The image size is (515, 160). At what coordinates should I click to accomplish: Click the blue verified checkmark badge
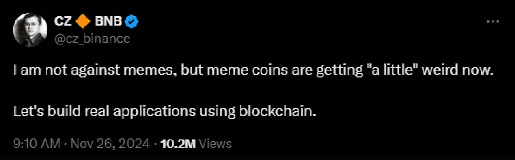[x=132, y=22]
